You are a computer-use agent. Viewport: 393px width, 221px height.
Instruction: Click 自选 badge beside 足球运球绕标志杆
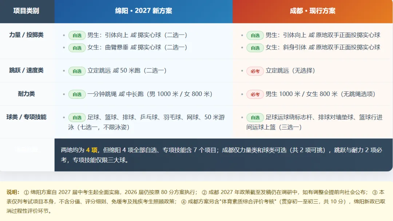[x=255, y=117]
